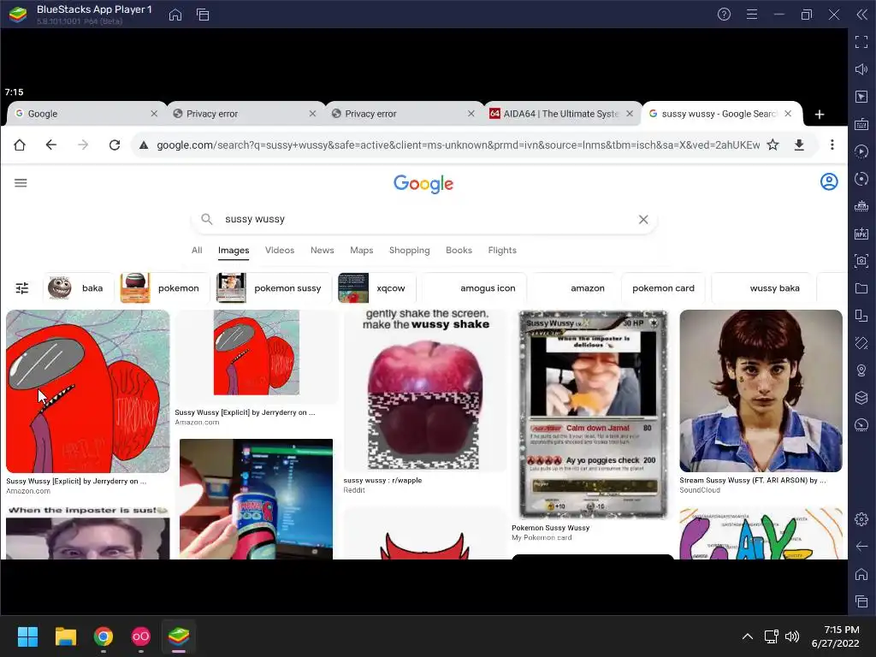Open BlueStacks hamburger menu in title bar
The width and height of the screenshot is (876, 657).
coord(752,15)
